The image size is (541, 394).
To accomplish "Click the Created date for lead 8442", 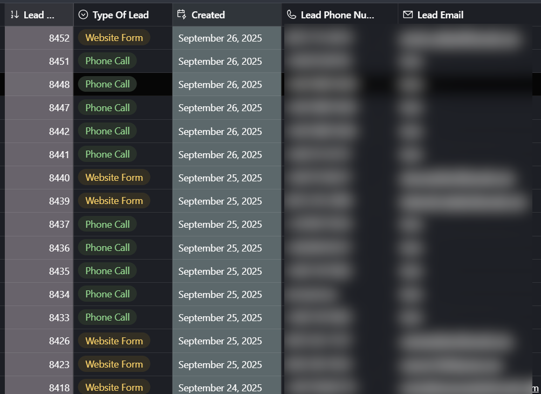I will pos(220,132).
